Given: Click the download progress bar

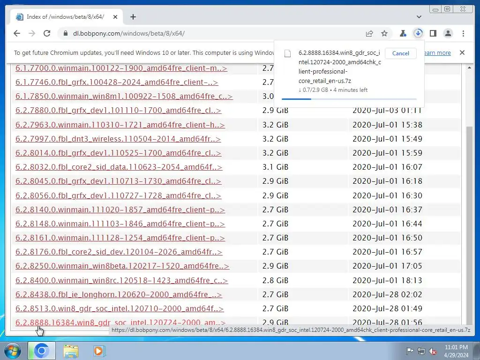Looking at the screenshot, I should (349, 99).
